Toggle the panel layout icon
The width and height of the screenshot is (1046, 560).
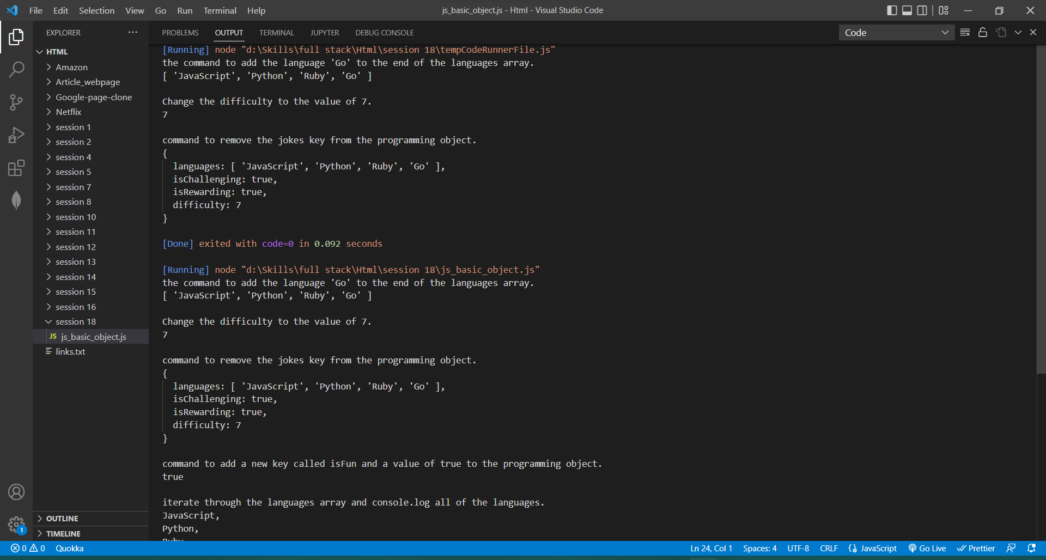[x=907, y=10]
